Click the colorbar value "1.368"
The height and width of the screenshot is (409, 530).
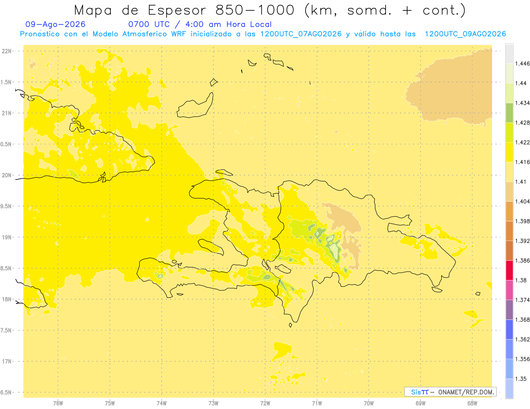(x=522, y=319)
